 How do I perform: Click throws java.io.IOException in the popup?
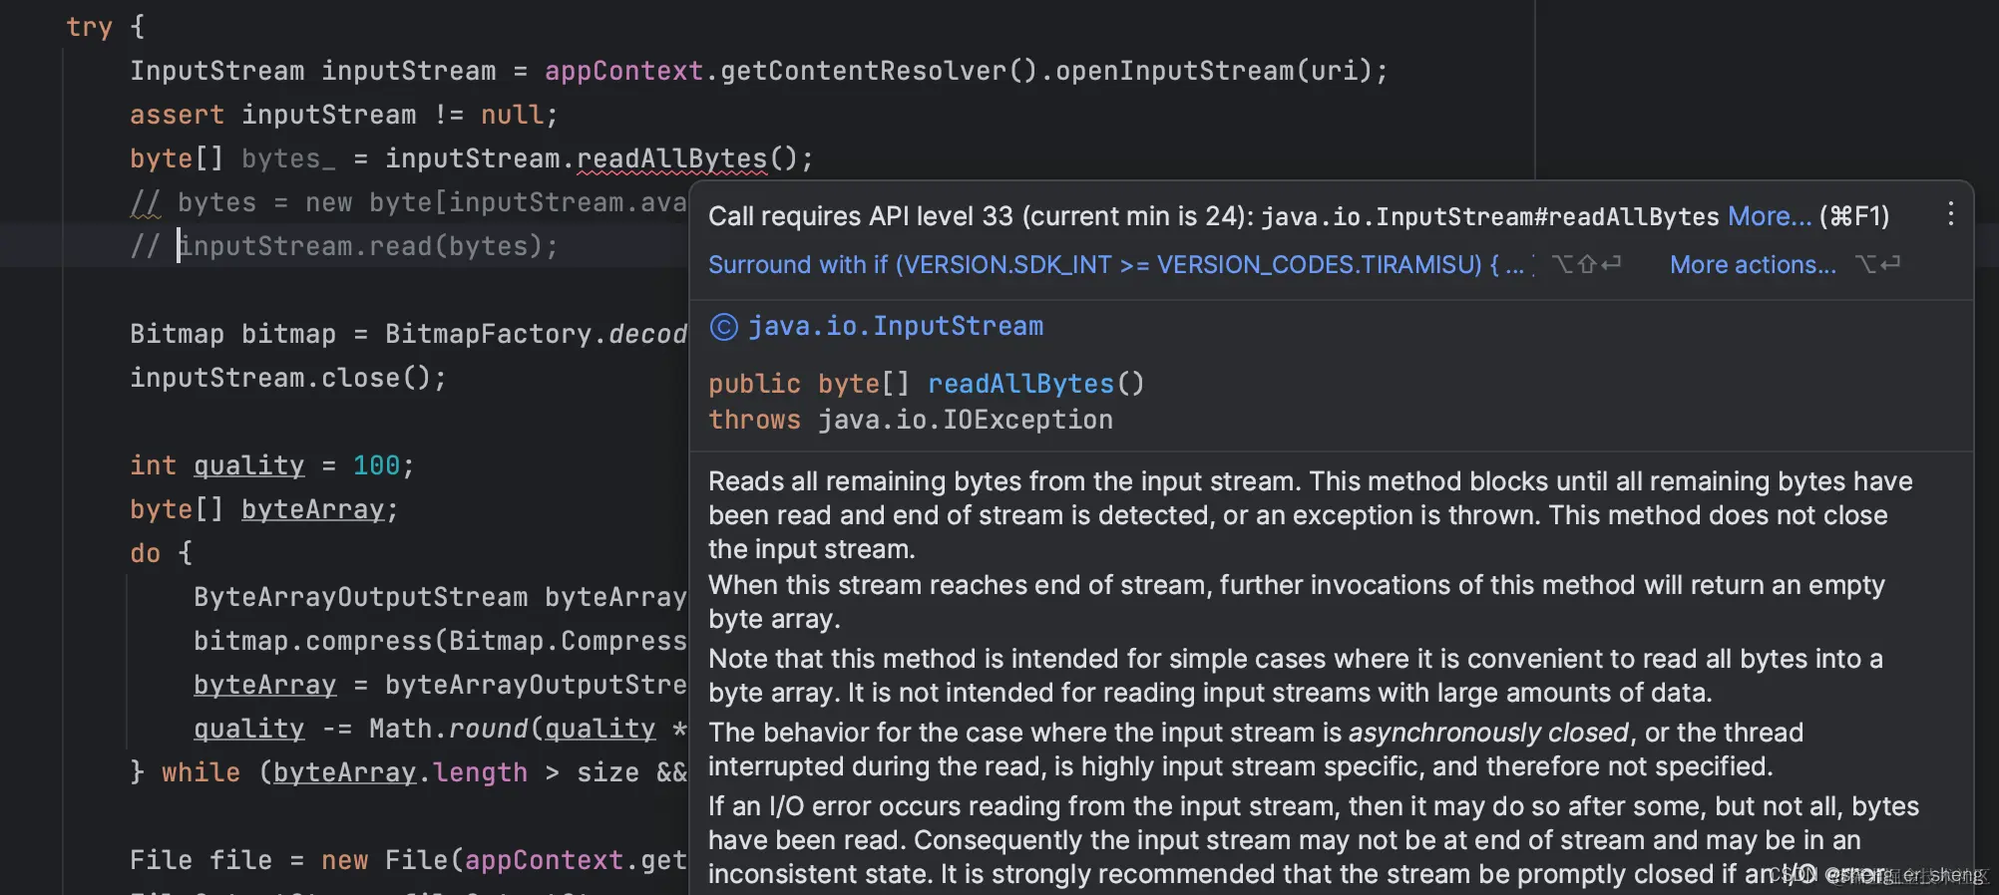pyautogui.click(x=910, y=420)
